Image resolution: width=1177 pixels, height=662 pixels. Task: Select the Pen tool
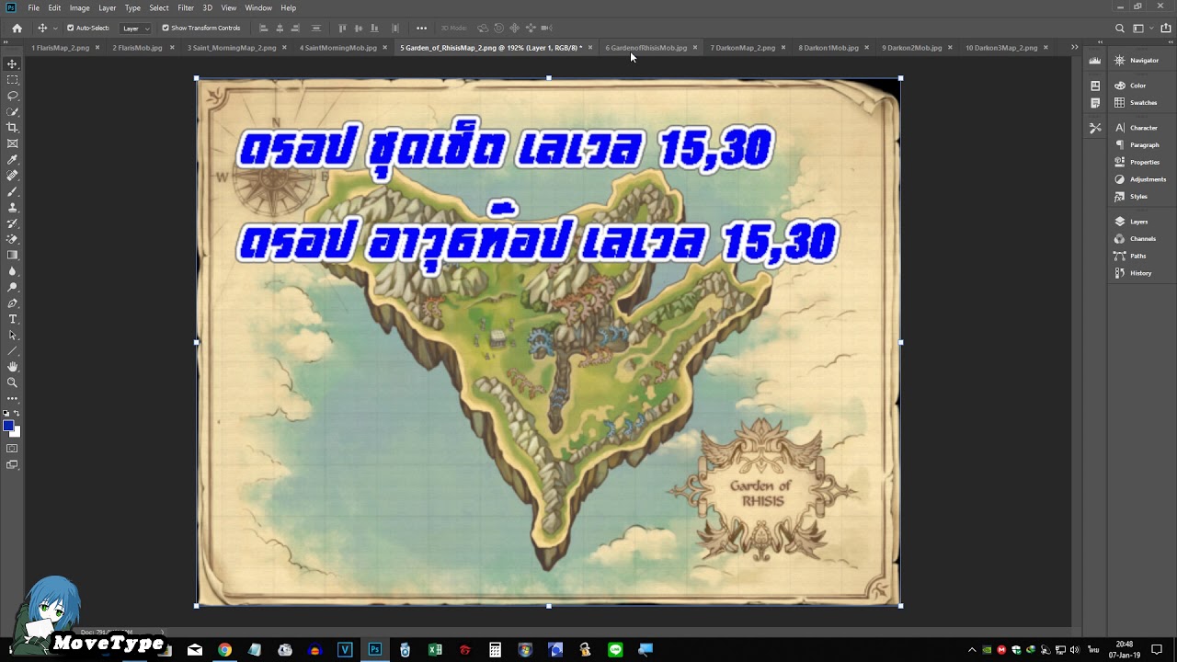12,303
